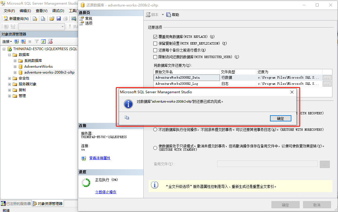Switch to the 已注册的服务器 tab

[x=16, y=203]
